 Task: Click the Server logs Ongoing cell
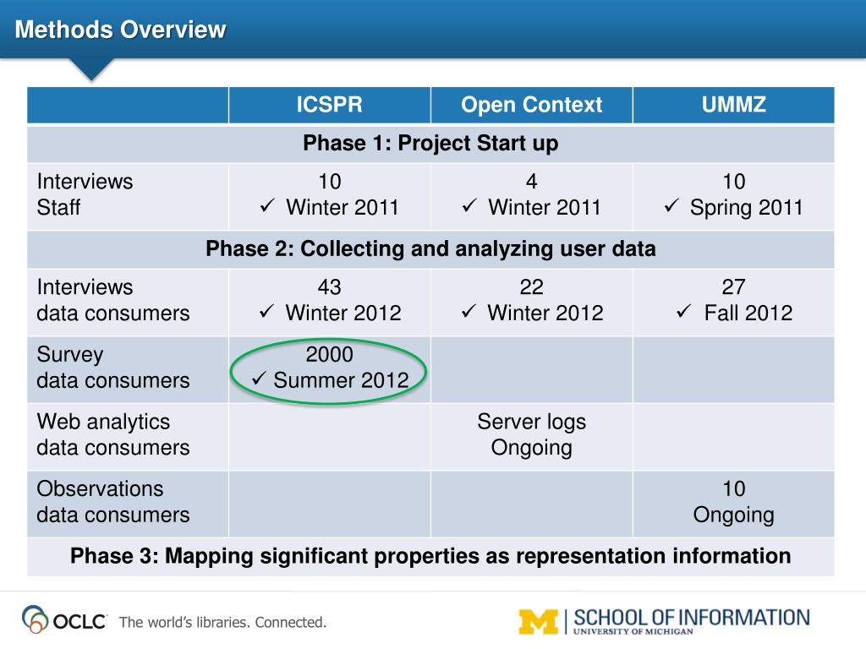[x=532, y=437]
